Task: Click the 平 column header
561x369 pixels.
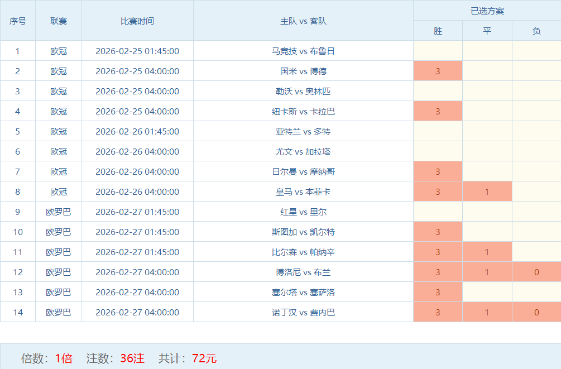Action: (x=487, y=31)
